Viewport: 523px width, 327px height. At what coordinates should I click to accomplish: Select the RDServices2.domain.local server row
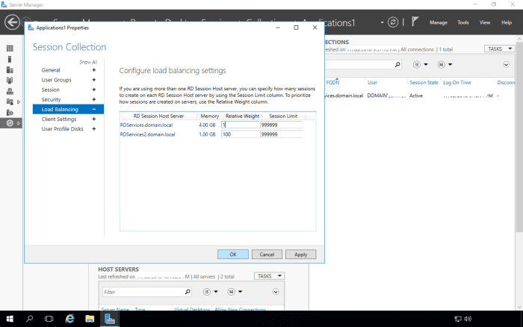[x=211, y=134]
